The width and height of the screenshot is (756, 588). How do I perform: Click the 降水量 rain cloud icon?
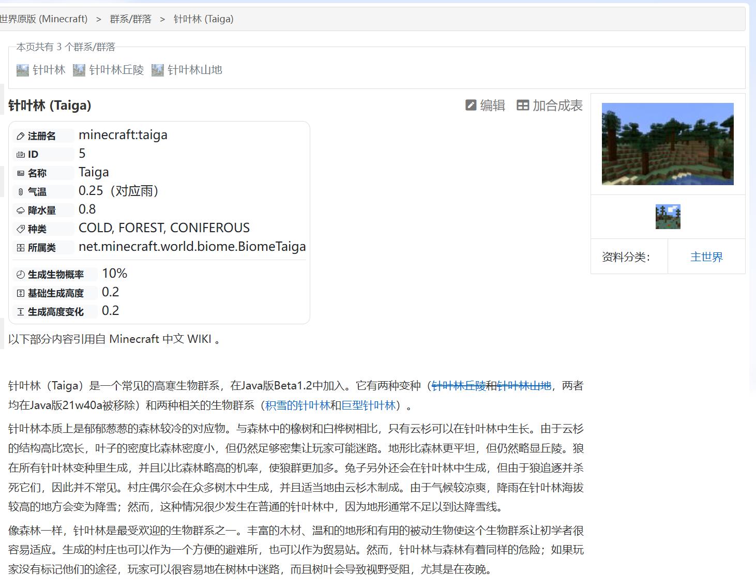(21, 210)
